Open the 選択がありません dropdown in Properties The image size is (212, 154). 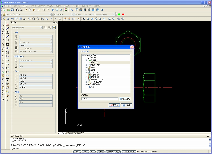[x=27, y=28]
